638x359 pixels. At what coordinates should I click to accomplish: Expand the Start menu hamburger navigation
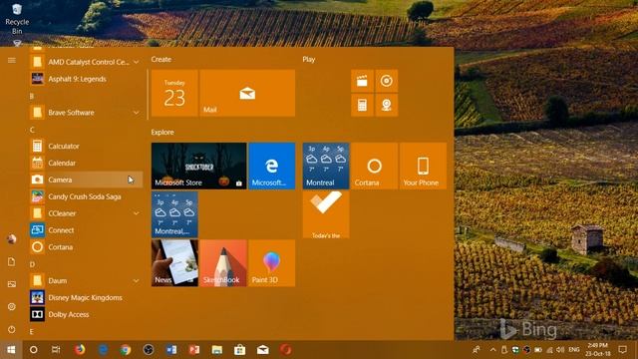[x=11, y=60]
